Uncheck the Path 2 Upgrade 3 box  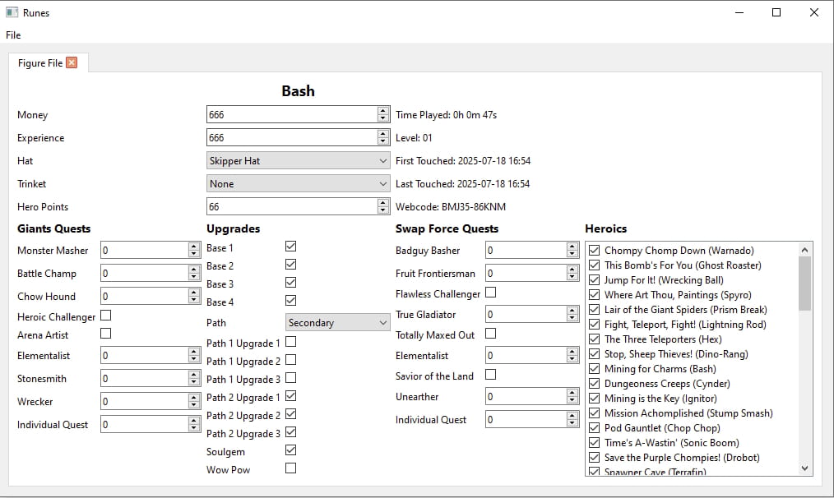290,432
